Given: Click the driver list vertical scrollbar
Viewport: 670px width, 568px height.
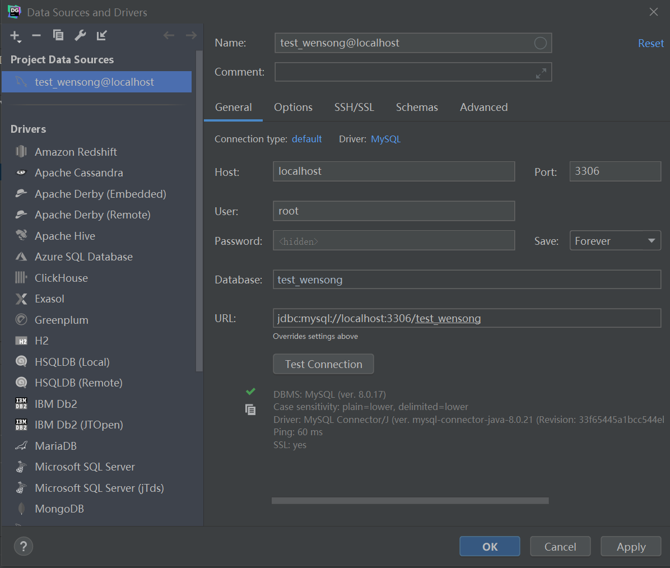Looking at the screenshot, I should 199,211.
